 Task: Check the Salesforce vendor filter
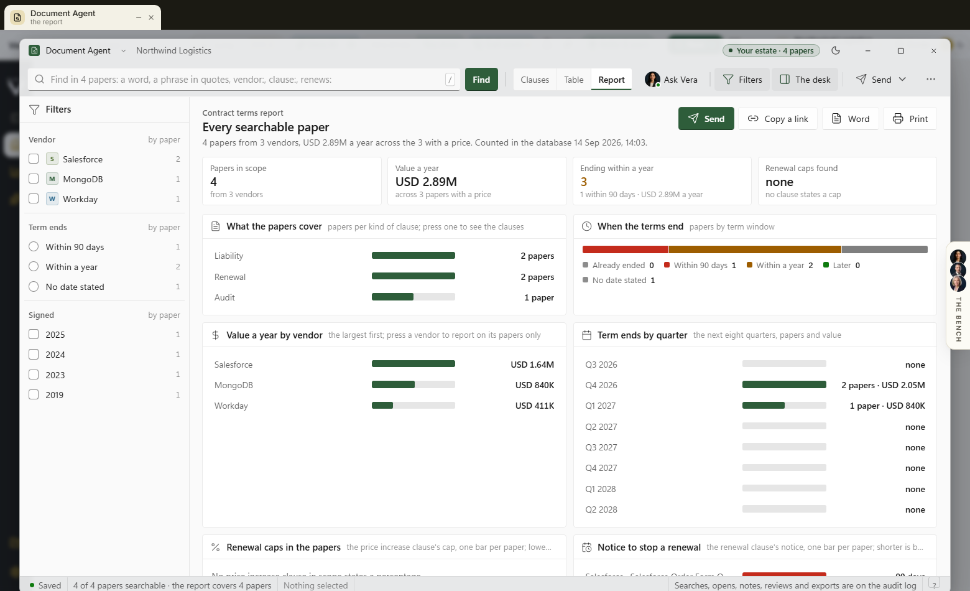point(34,159)
